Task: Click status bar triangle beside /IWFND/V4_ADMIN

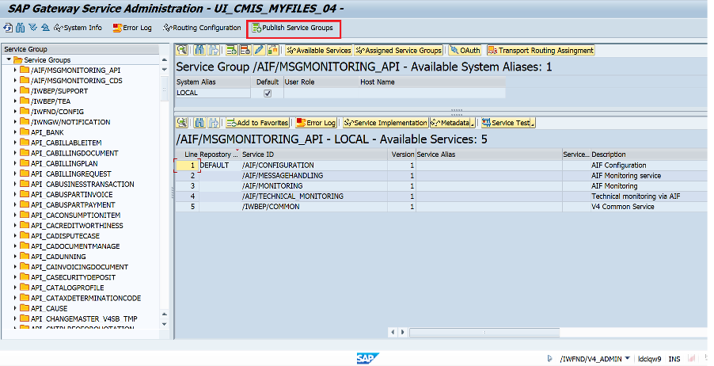Action: click(549, 359)
